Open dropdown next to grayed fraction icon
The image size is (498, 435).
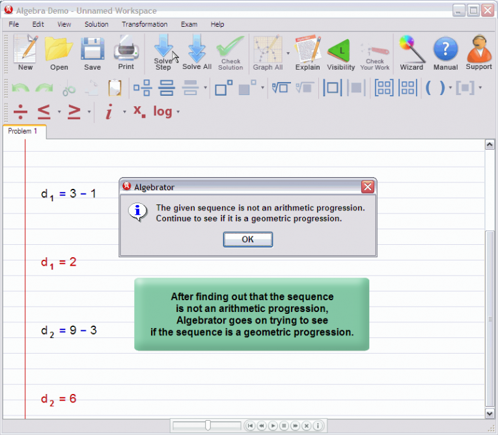(x=206, y=88)
